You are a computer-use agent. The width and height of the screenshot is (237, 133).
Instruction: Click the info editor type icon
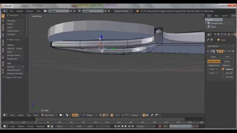[4, 11]
